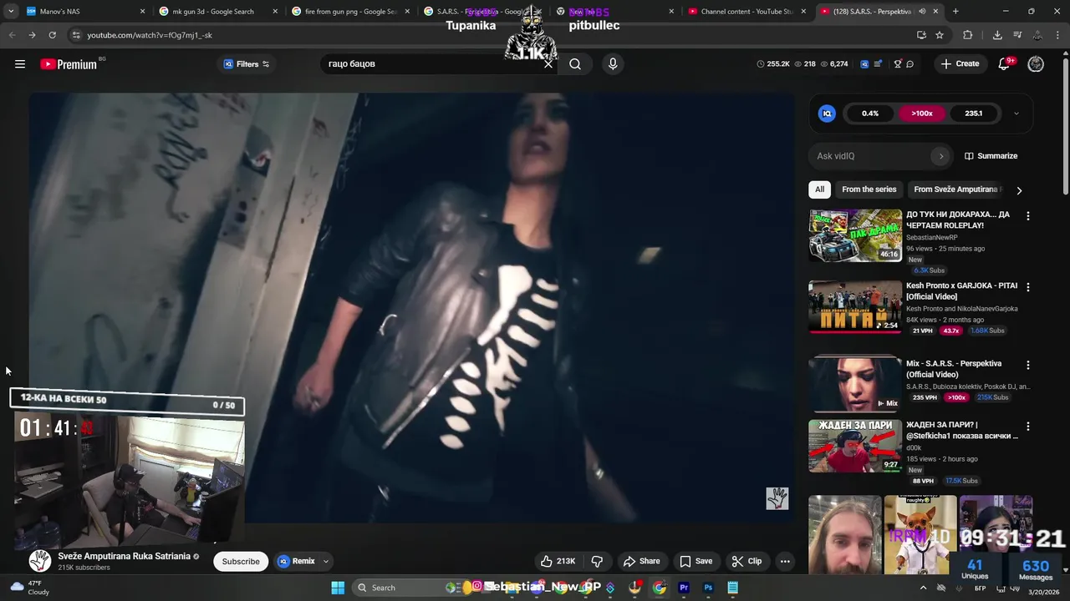
Task: Subscribe to the channel
Action: pyautogui.click(x=241, y=562)
